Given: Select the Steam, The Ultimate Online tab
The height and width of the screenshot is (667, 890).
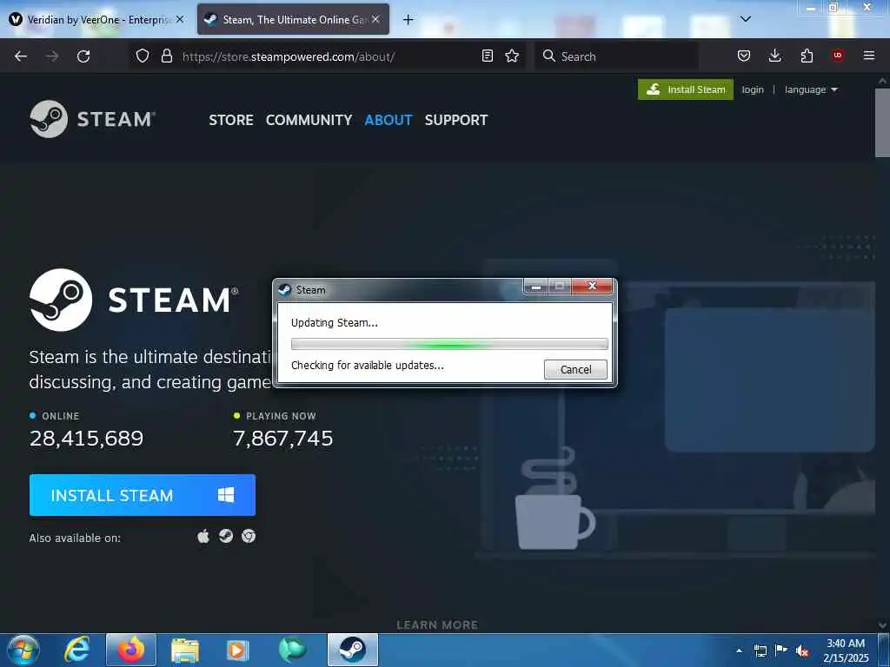Looking at the screenshot, I should [x=294, y=19].
